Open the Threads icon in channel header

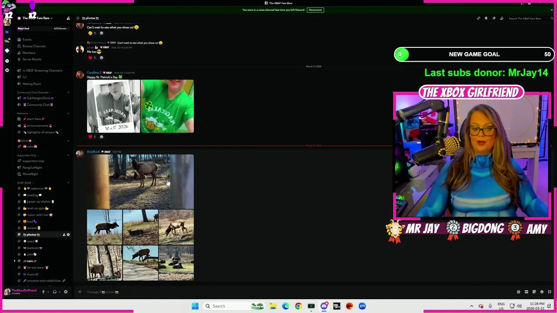point(479,18)
